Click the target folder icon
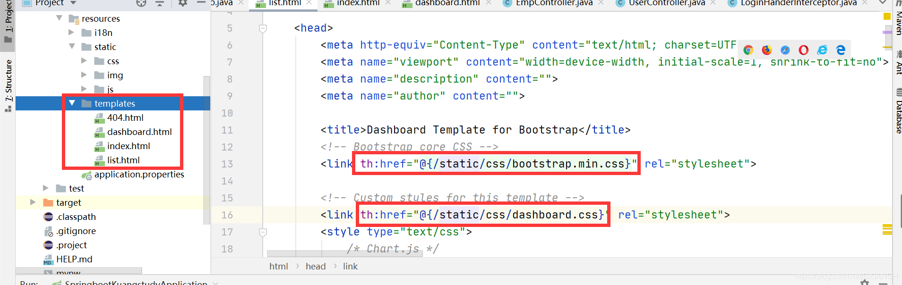The image size is (902, 285). pos(48,202)
